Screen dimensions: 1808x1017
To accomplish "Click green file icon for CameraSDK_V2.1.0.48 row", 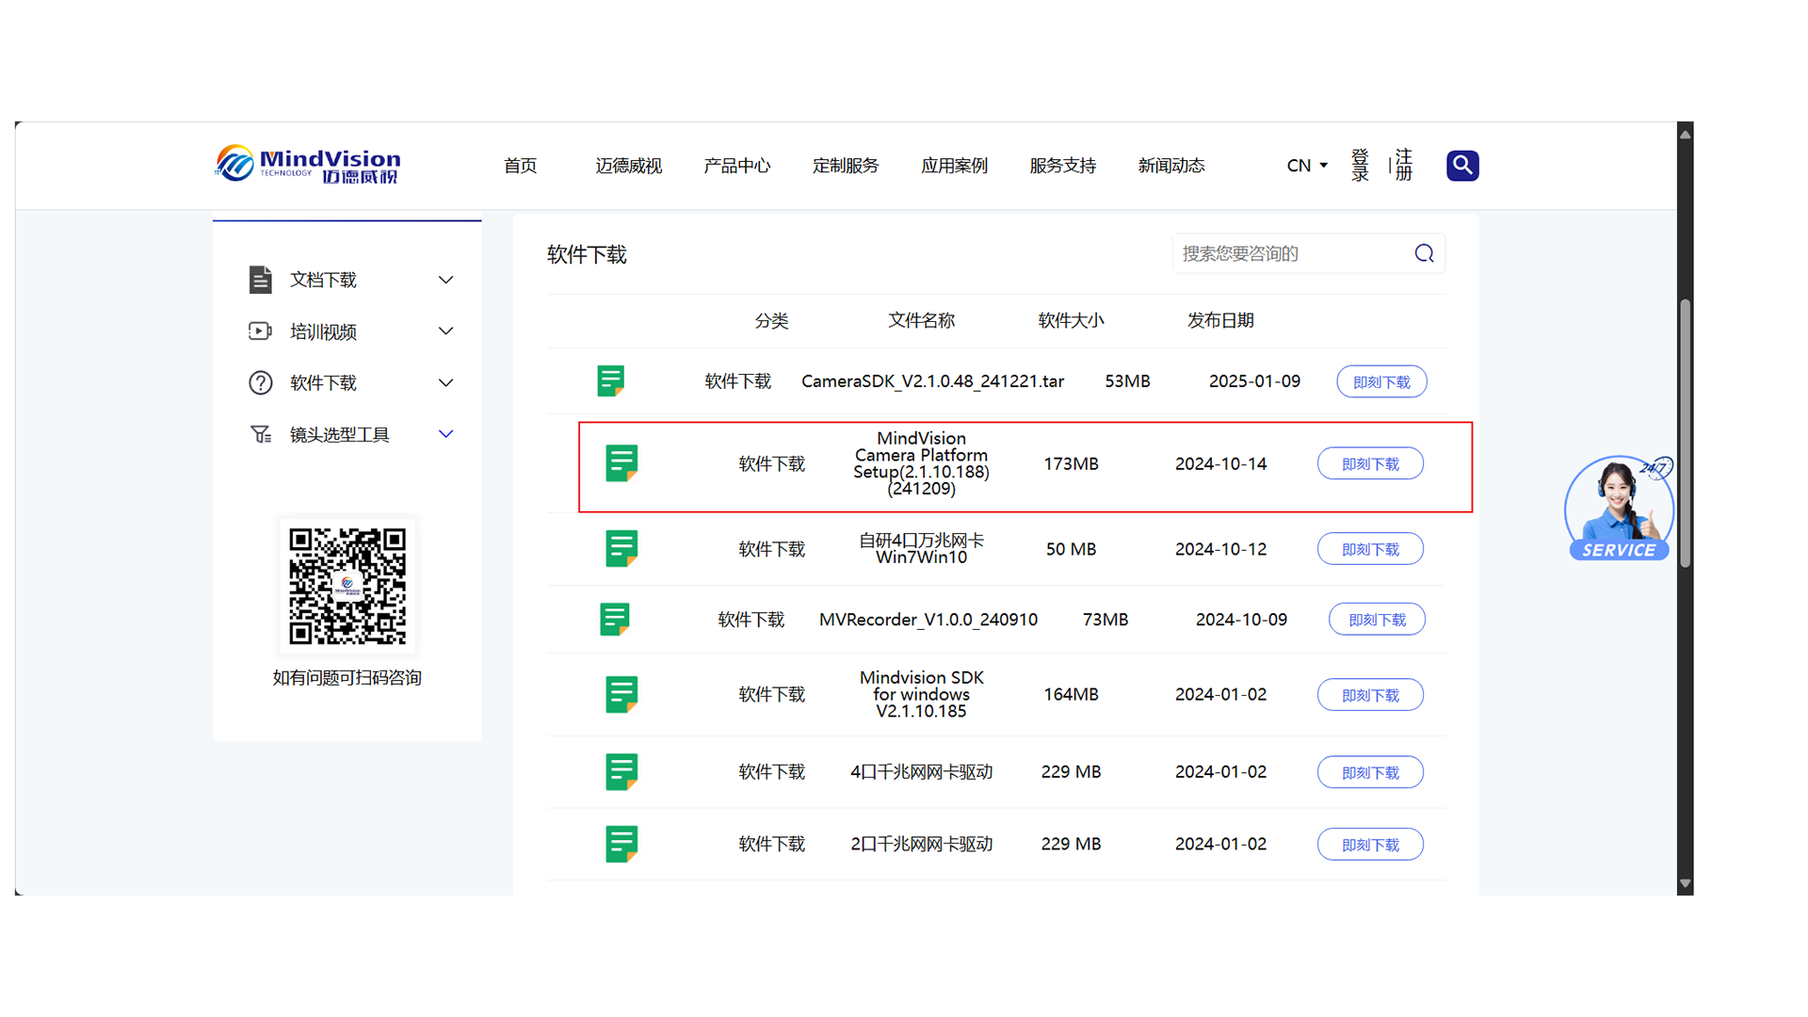I will 610,381.
